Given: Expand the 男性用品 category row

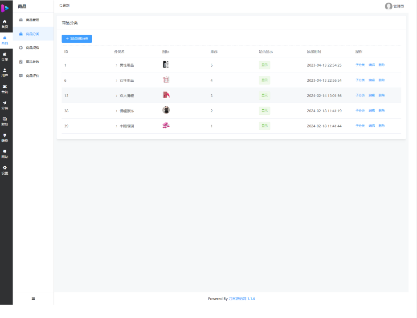Looking at the screenshot, I should pos(116,65).
